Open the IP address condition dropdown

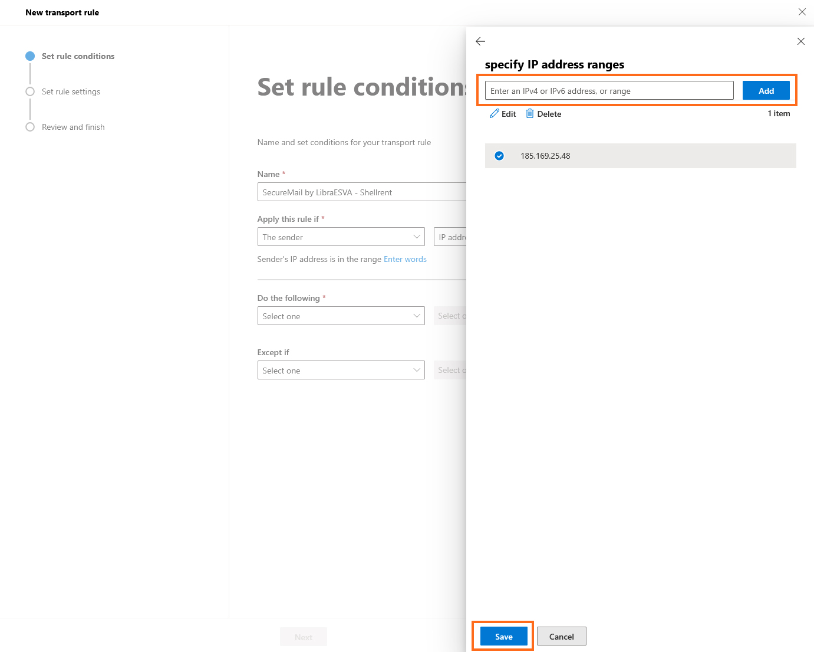pyautogui.click(x=450, y=237)
